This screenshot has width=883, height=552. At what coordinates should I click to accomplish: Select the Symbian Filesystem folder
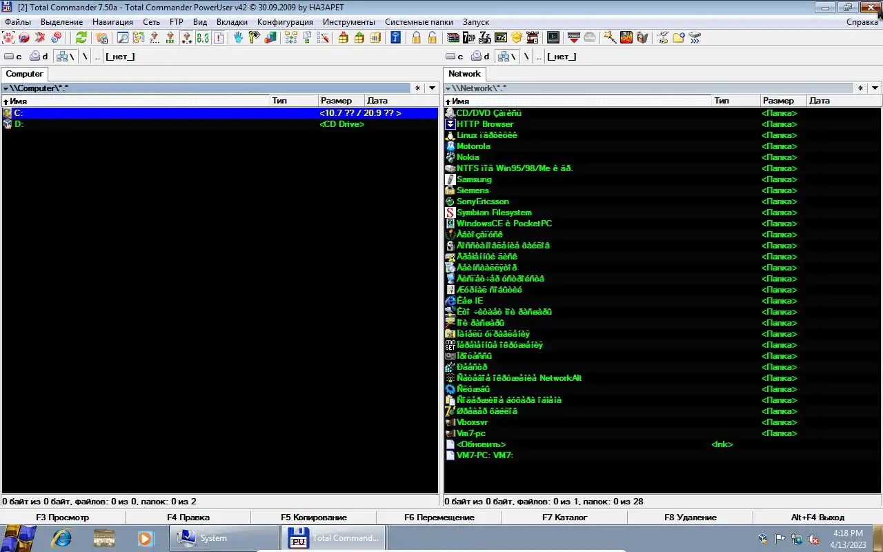662,213
